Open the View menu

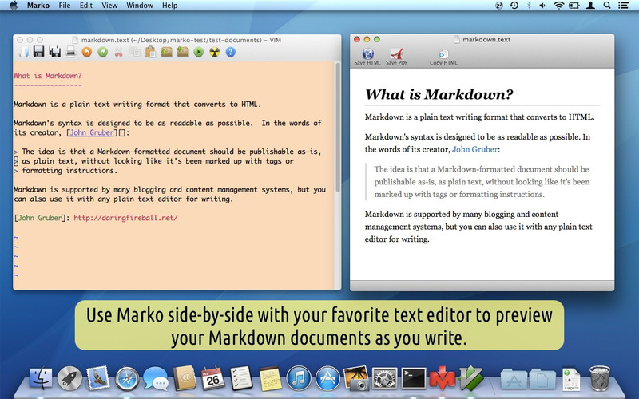click(109, 6)
